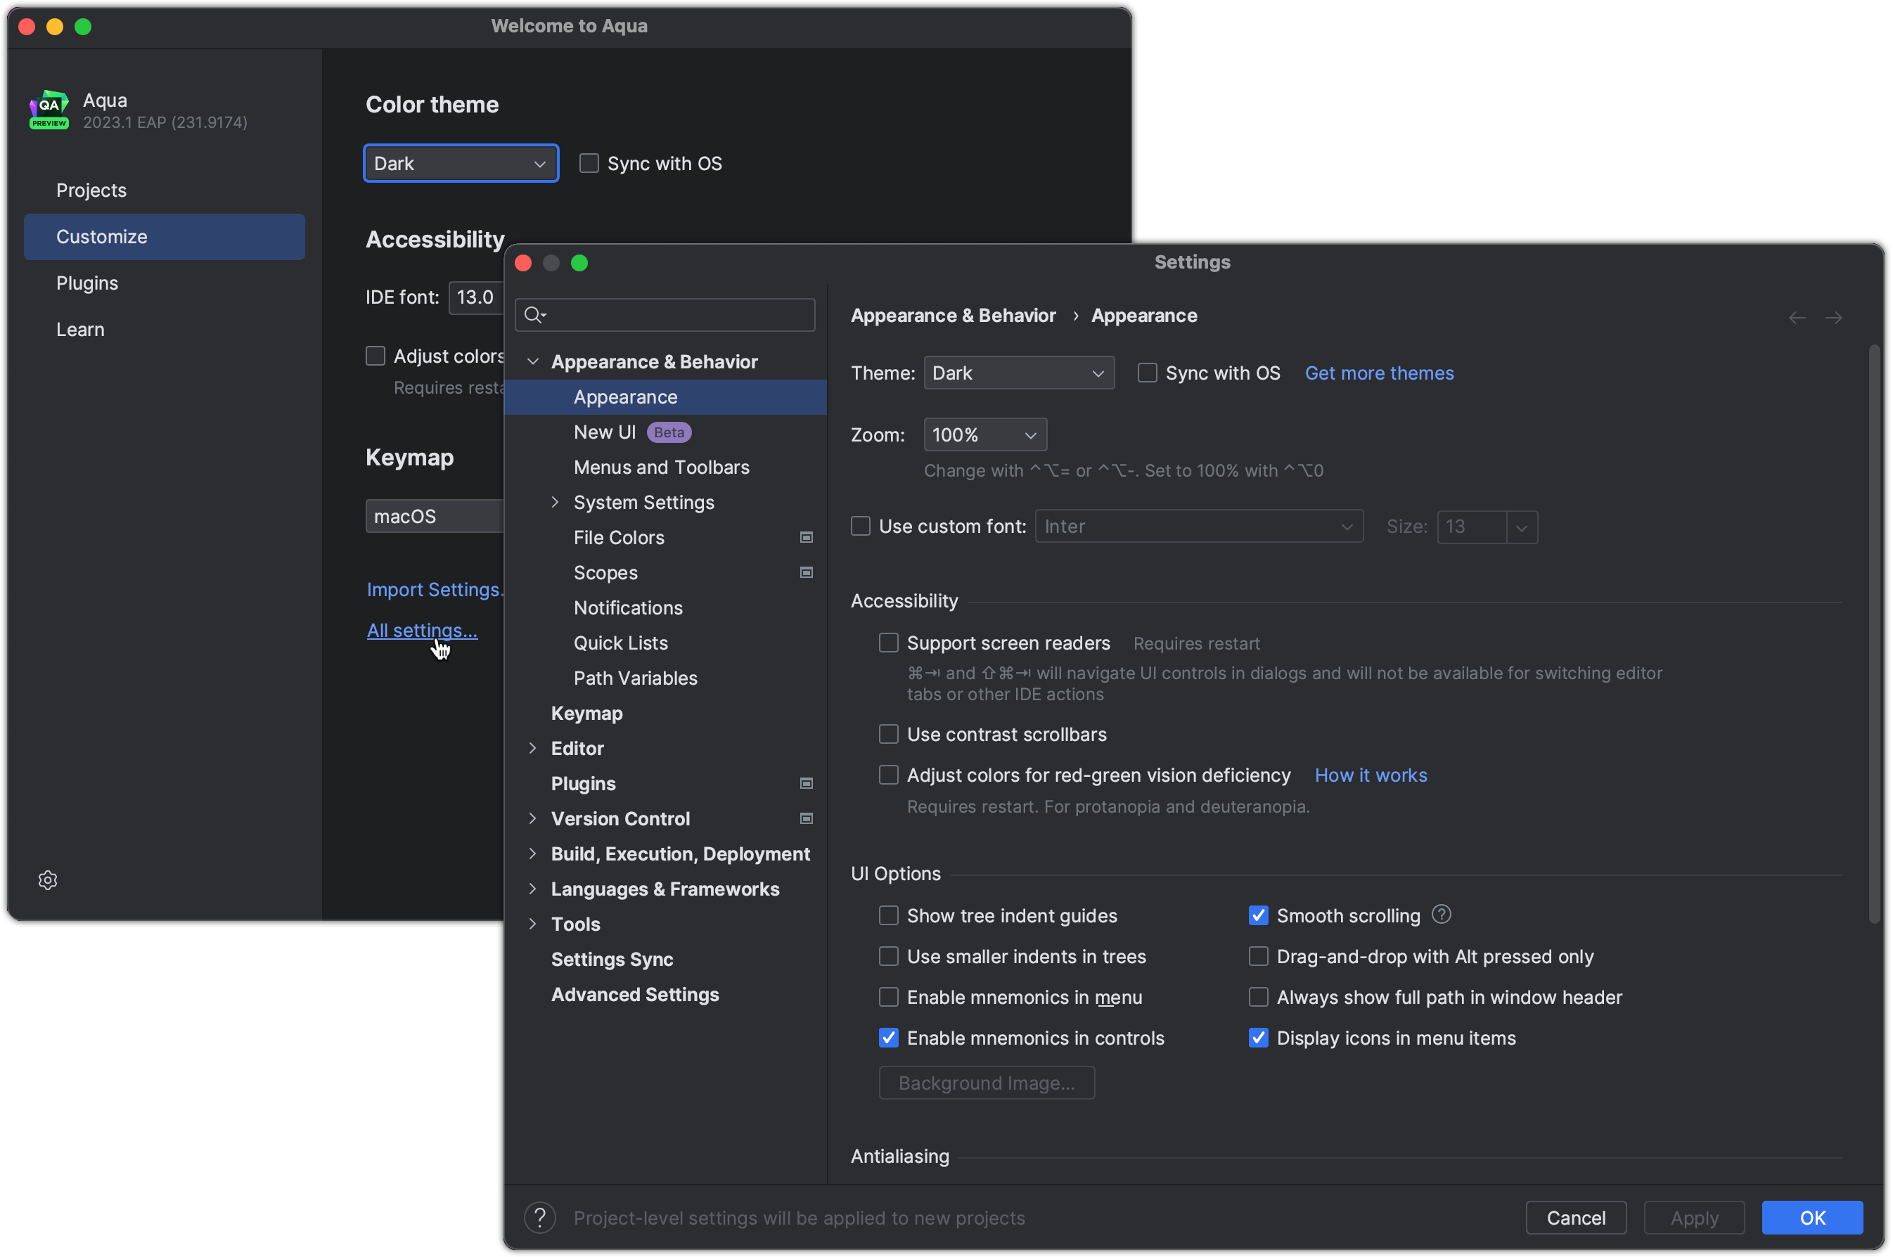Open Keymap in the Settings tree
1893x1257 pixels.
[665, 714]
